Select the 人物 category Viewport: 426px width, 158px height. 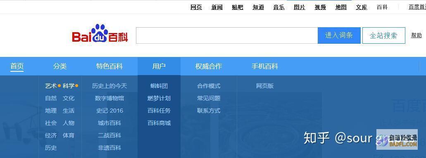(x=69, y=123)
